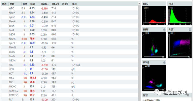Click the RBC result value 0.53
This screenshot has width=193, height=101.
click(x=32, y=65)
